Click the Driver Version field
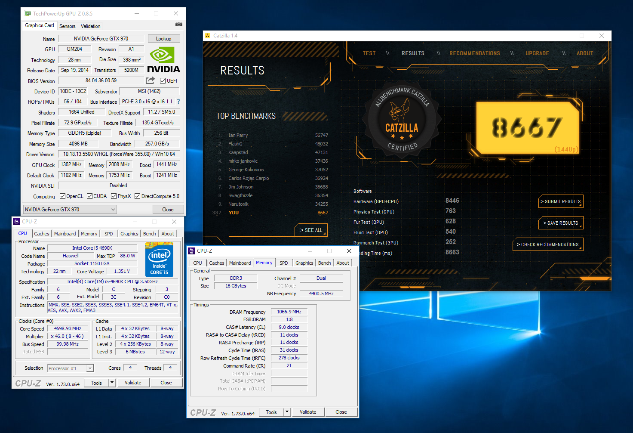This screenshot has width=633, height=433. point(119,154)
